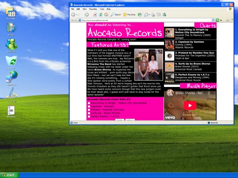Open the graphics recycle bin icon
Screen dimensions: 238x178
pyautogui.click(x=11, y=61)
